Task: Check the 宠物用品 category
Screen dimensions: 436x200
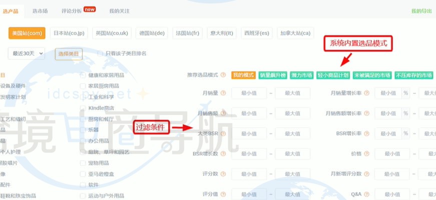Action: [x=83, y=163]
